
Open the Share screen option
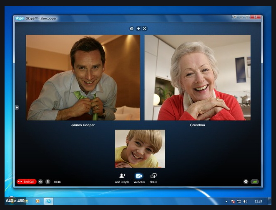point(153,178)
